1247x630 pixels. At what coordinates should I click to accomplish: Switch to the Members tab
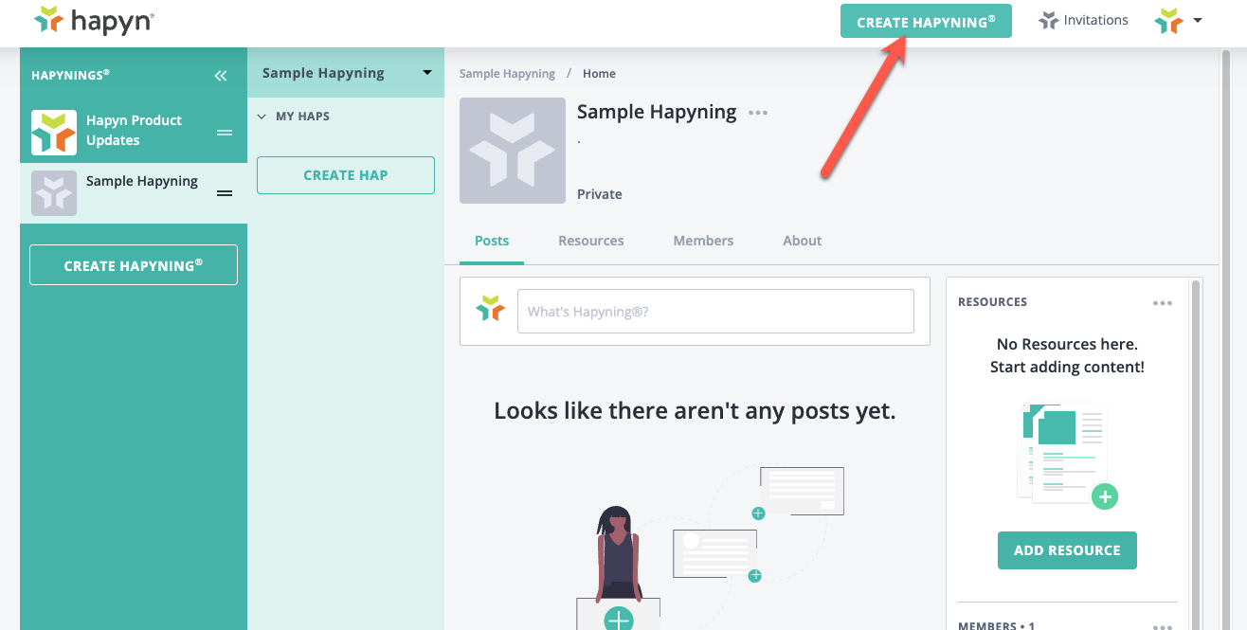(703, 241)
